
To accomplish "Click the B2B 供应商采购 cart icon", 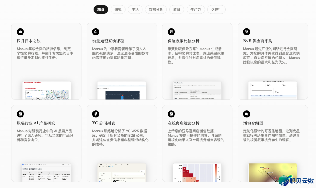I will (x=247, y=32).
